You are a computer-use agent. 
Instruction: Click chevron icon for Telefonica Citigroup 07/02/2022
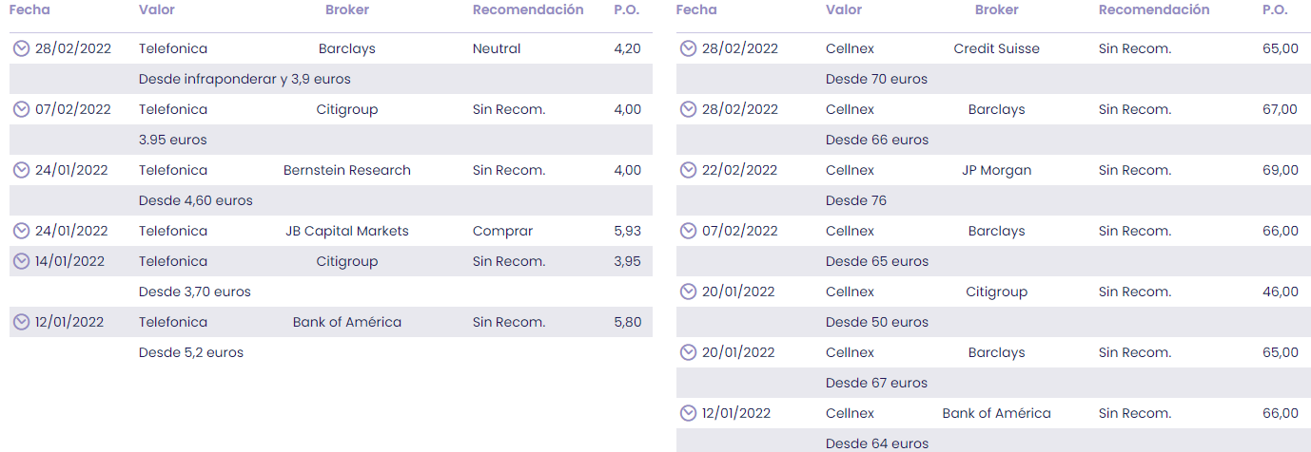point(22,109)
